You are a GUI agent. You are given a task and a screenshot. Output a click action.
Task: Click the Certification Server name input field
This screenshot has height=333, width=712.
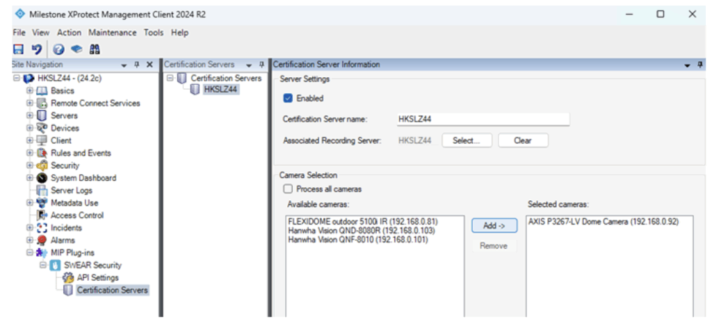[x=482, y=119]
